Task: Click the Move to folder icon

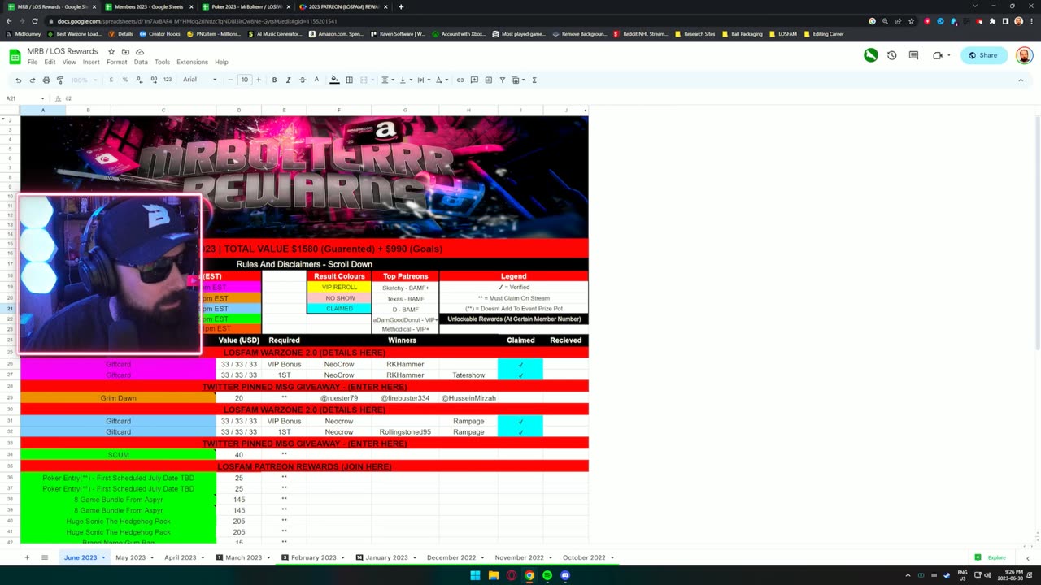Action: [x=124, y=51]
